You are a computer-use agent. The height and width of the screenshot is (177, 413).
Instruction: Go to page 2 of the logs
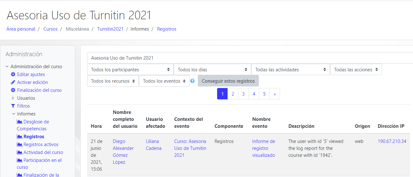tap(233, 94)
